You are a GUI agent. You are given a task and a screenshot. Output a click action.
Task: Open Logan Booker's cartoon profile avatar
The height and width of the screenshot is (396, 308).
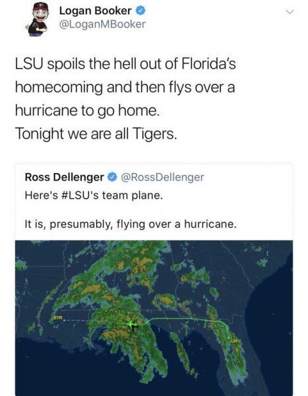(x=38, y=19)
